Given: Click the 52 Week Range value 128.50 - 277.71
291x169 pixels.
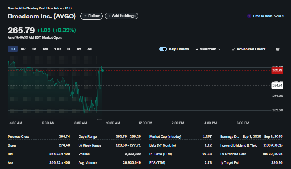Looking at the screenshot, I should pos(128,145).
